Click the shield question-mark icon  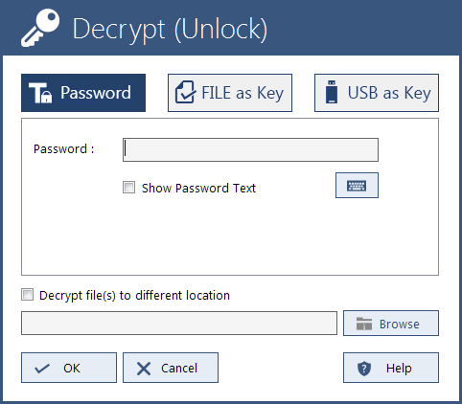(x=364, y=369)
